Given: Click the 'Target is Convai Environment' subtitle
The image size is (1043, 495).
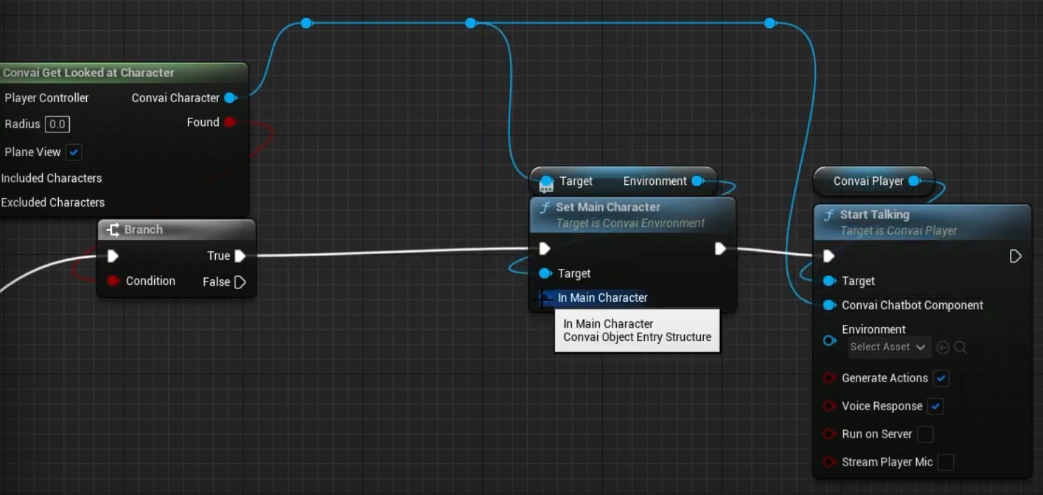Looking at the screenshot, I should [630, 223].
